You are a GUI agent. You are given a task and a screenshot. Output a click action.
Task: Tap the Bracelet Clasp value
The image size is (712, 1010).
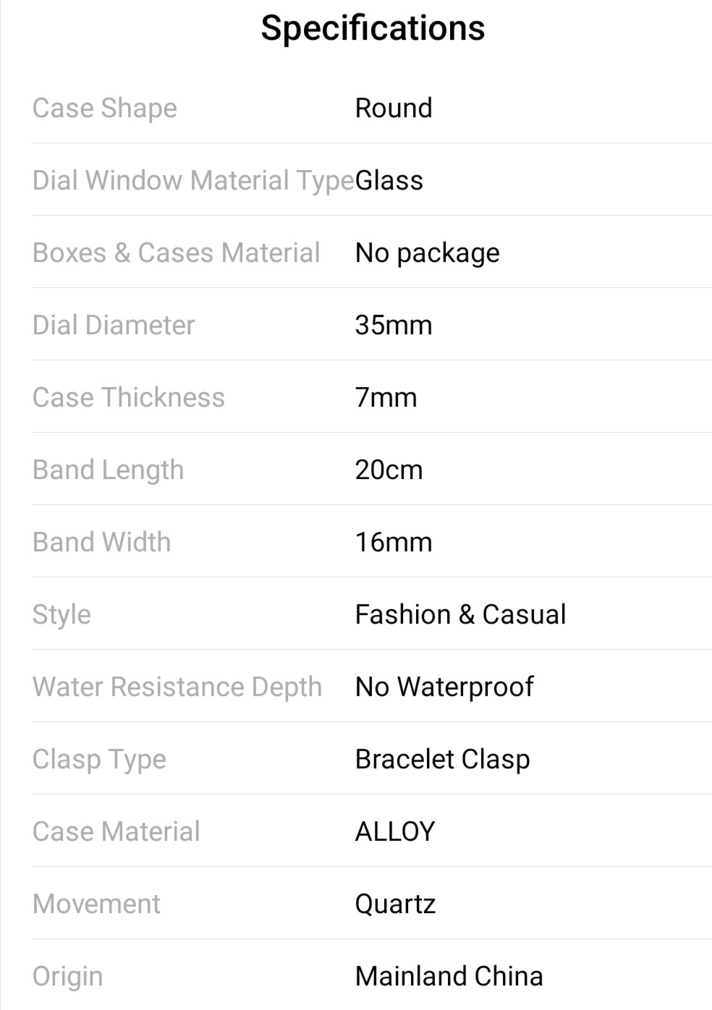(x=442, y=760)
